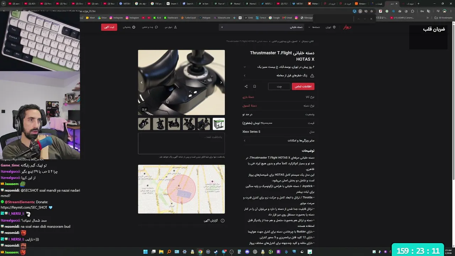Open the Support link in header
Screen dimensions: 455x256
(129, 27)
